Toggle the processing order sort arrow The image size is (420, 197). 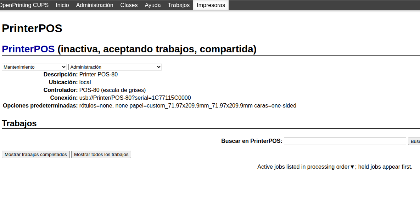click(352, 167)
